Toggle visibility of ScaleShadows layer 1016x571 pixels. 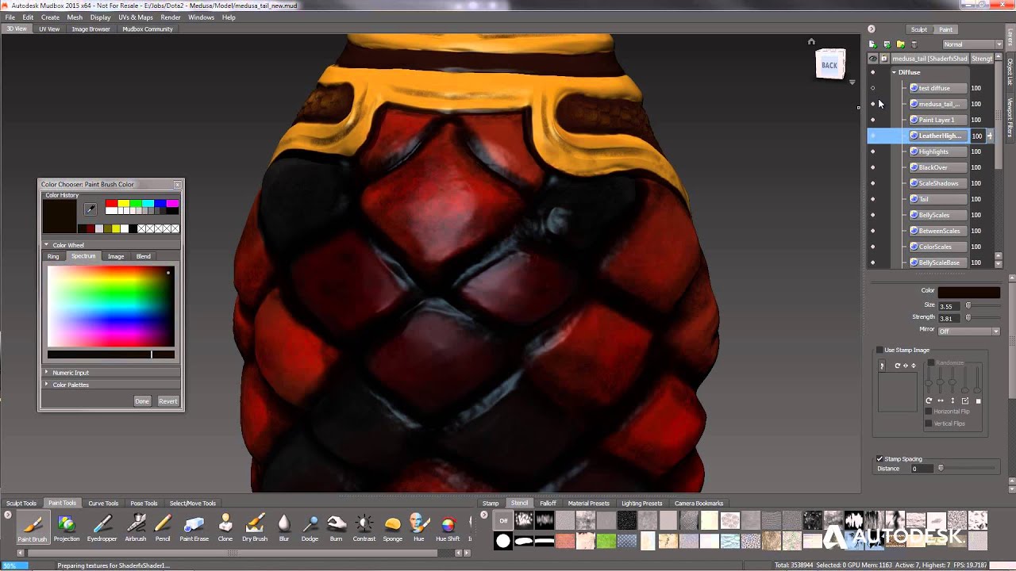(872, 183)
